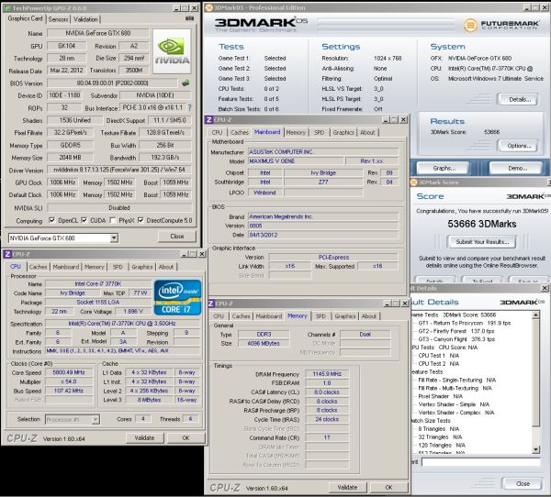Screen dimensions: 551x497
Task: Toggle the OpenCL checkbox
Action: (52, 220)
